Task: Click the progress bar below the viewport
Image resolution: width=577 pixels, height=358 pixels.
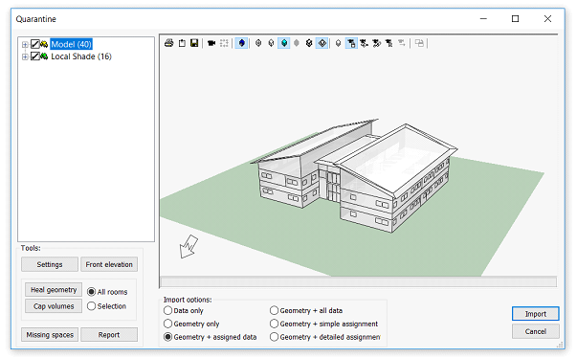Action: [359, 282]
